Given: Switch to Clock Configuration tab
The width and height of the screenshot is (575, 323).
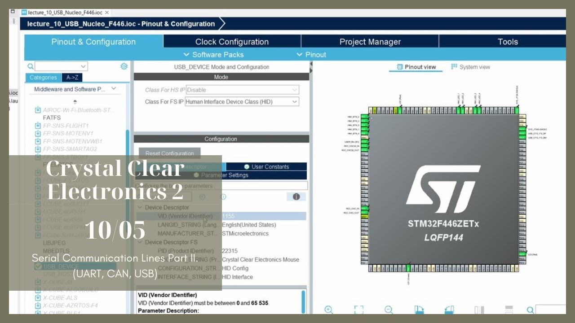Looking at the screenshot, I should coord(232,42).
